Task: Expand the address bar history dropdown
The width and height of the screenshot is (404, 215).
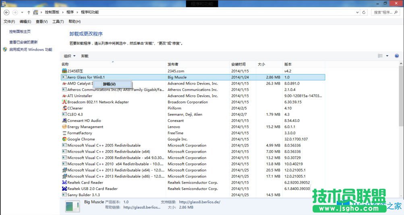Action: [x=357, y=12]
